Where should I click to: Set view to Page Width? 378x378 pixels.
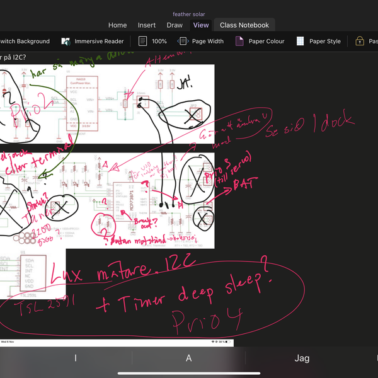[200, 41]
